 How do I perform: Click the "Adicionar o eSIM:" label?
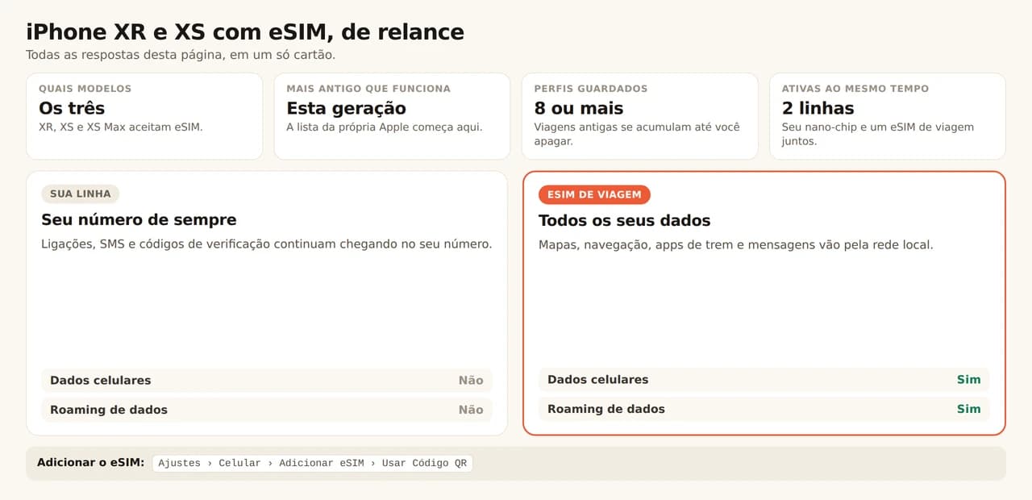(x=90, y=463)
